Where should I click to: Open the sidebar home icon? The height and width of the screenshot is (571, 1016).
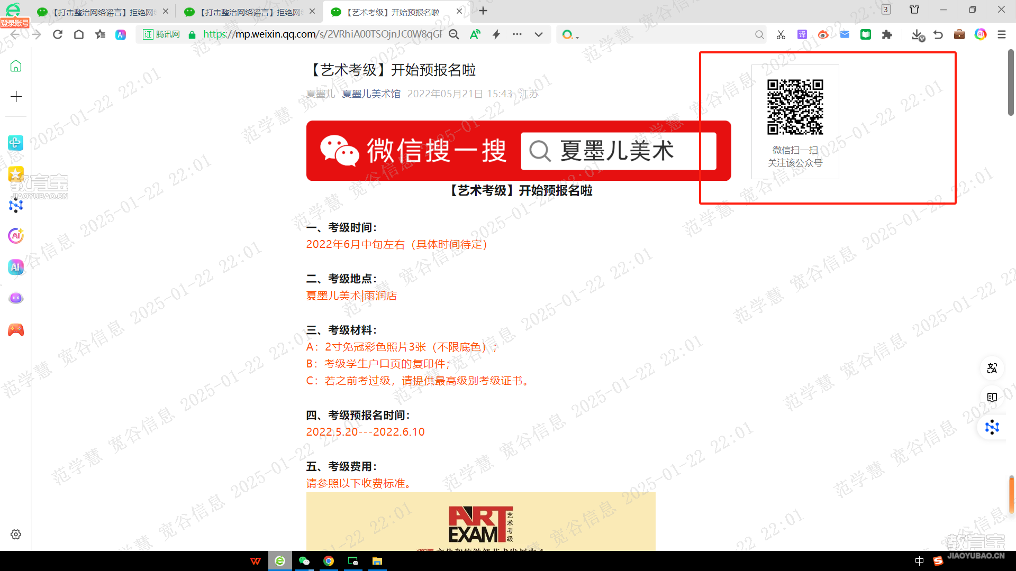click(16, 66)
